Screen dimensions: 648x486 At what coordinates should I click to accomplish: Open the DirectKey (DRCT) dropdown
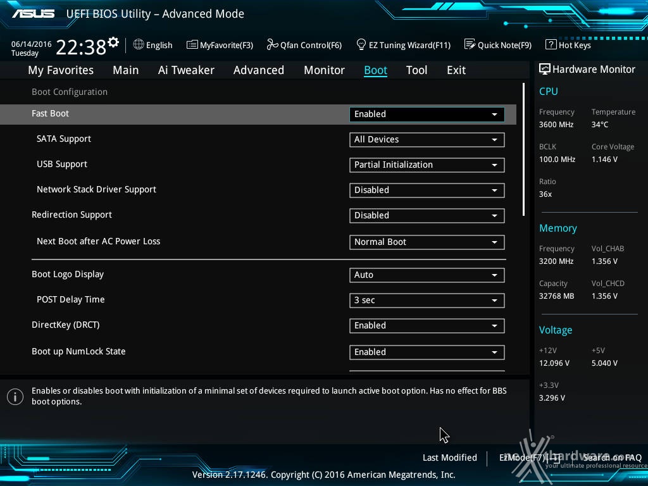coord(427,326)
